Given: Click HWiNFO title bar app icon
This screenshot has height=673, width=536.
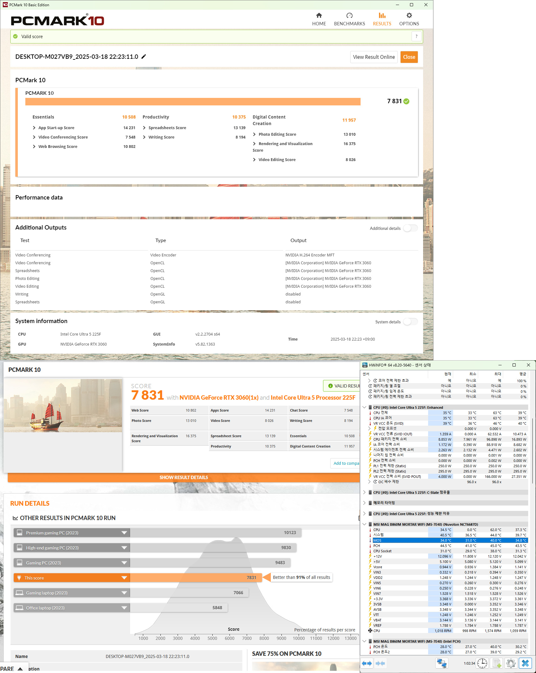Looking at the screenshot, I should (365, 365).
